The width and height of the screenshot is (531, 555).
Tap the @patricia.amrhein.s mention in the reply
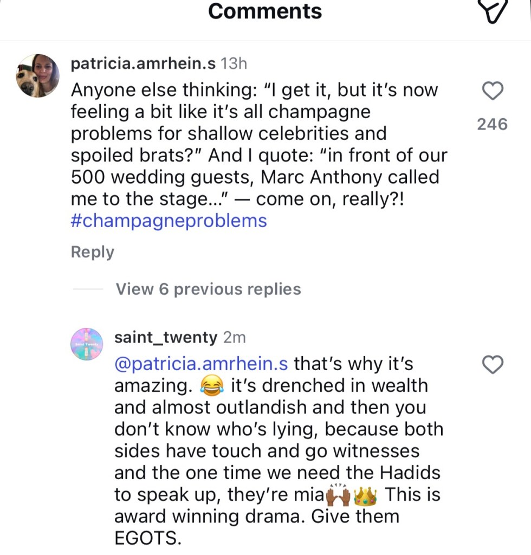click(x=201, y=364)
